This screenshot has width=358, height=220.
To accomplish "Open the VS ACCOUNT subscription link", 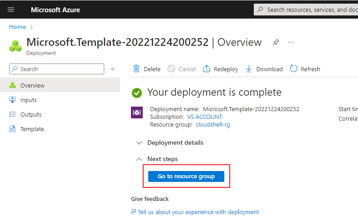I will click(204, 117).
